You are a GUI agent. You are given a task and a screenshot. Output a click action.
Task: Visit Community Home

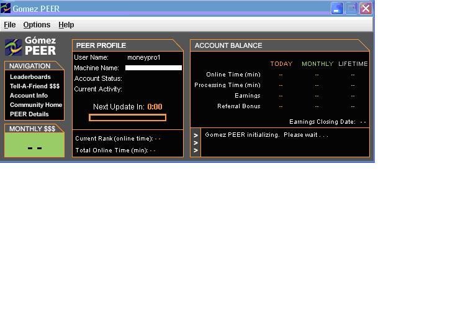coord(36,104)
